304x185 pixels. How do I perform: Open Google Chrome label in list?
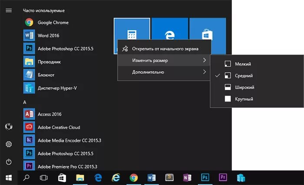click(53, 23)
